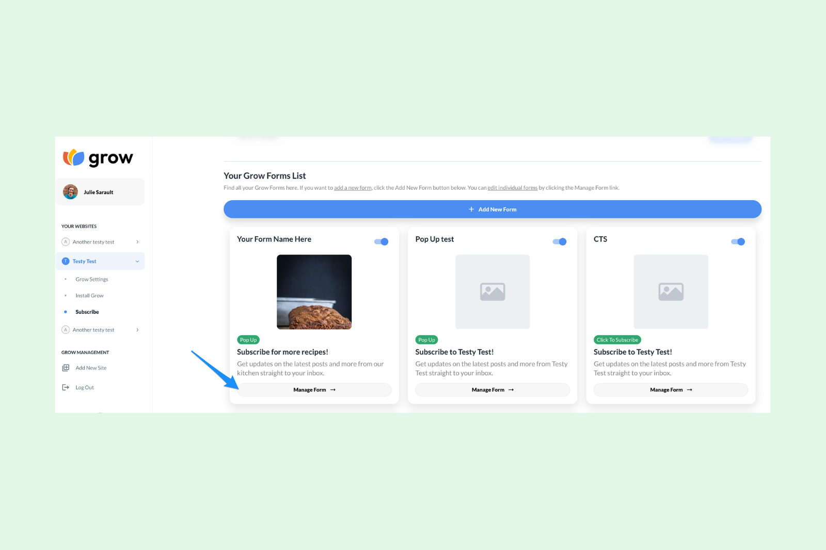This screenshot has height=550, width=826.
Task: Click the GROW MANAGEMENT section label
Action: click(85, 352)
